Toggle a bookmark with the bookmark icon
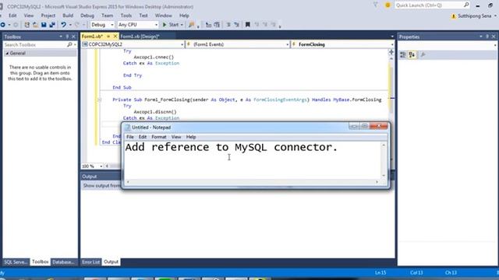The height and width of the screenshot is (280, 499). pos(248,24)
